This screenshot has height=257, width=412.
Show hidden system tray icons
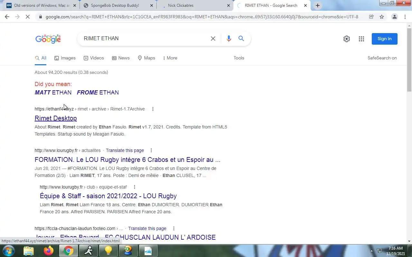tap(372, 251)
